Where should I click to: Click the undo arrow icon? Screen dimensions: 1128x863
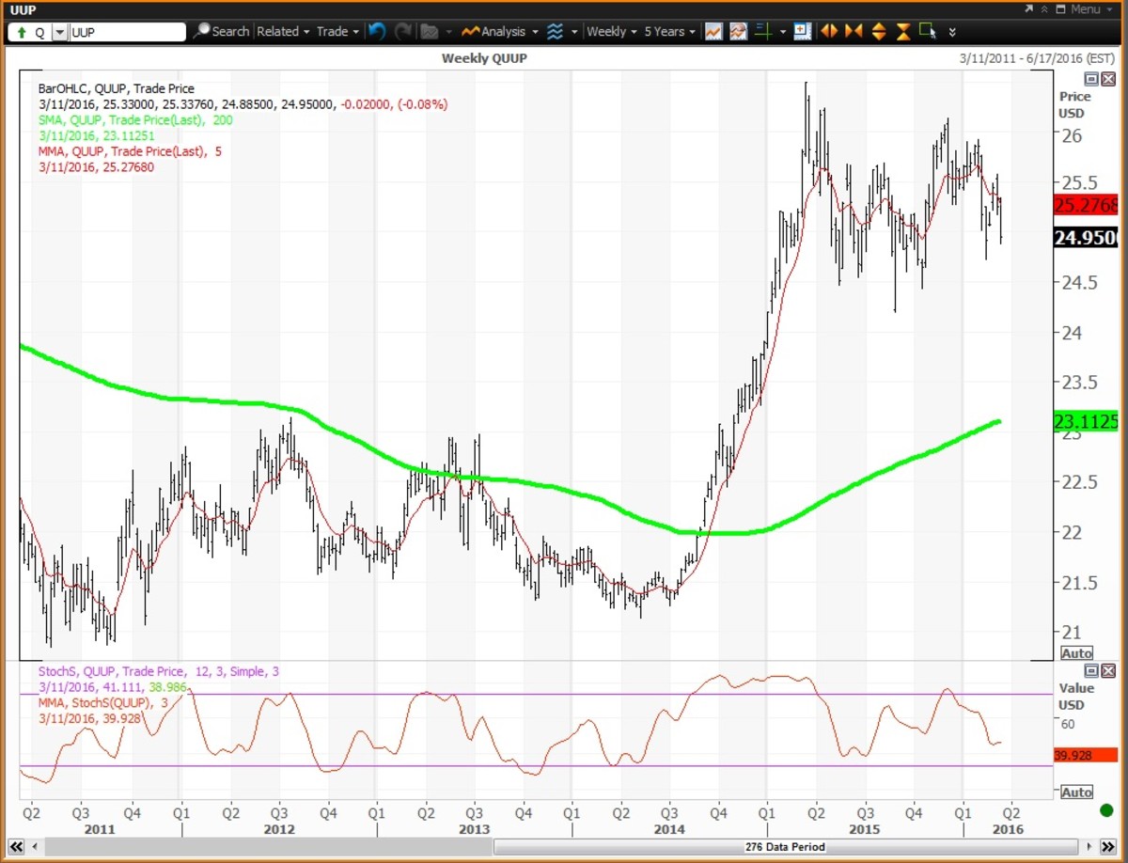(x=377, y=31)
